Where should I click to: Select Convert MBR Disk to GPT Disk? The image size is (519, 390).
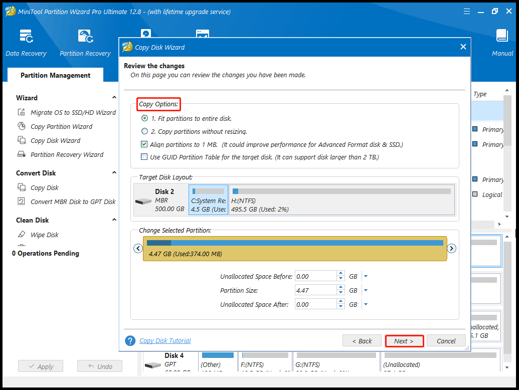point(67,202)
